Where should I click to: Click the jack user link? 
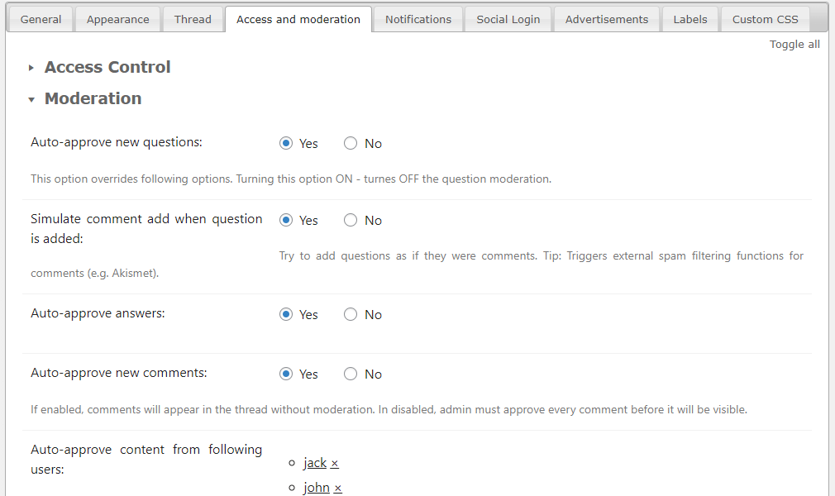tap(314, 463)
